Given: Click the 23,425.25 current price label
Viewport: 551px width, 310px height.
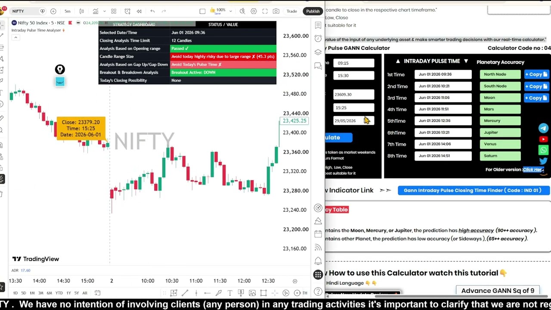Looking at the screenshot, I should (294, 121).
